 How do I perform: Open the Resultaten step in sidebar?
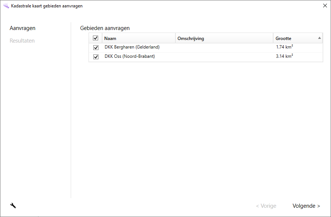(x=22, y=41)
